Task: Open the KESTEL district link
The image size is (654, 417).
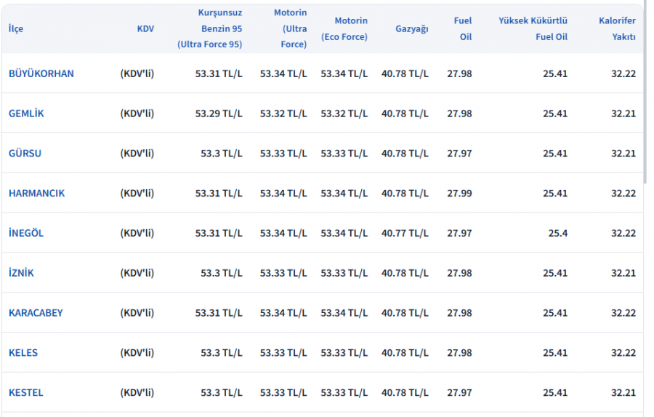Action: point(26,393)
